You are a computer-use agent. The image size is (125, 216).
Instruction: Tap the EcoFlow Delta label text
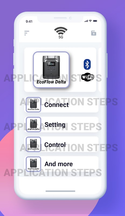click(51, 82)
